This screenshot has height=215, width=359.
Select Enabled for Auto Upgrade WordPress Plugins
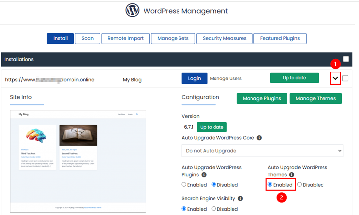tap(184, 184)
